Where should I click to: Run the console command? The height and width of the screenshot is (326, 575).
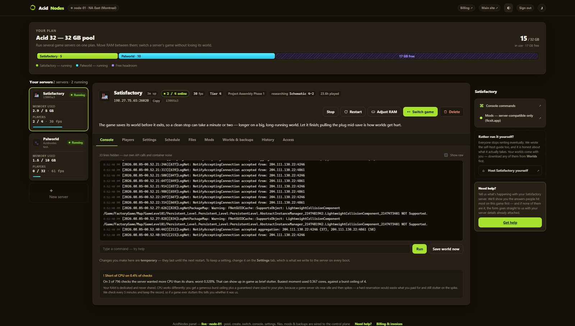tap(419, 249)
